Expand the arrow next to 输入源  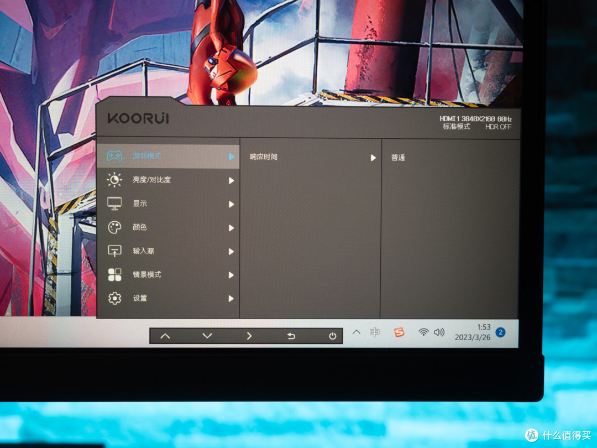point(231,252)
